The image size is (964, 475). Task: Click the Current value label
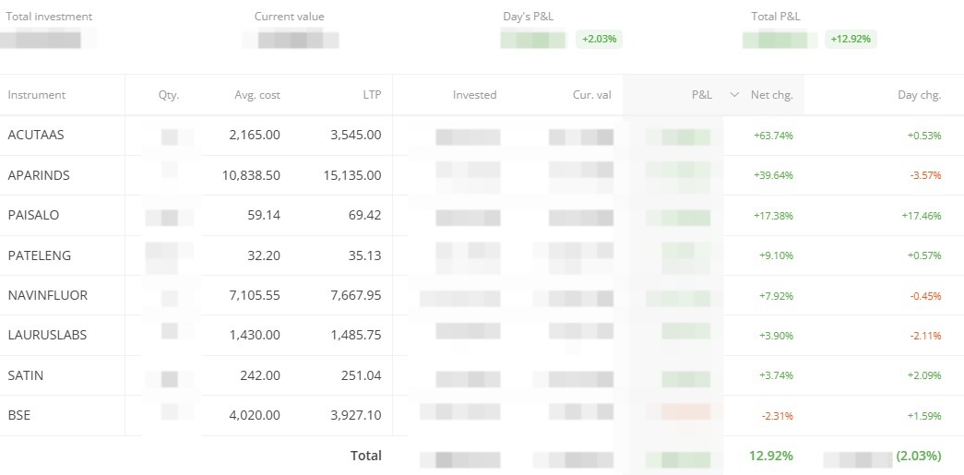tap(289, 17)
